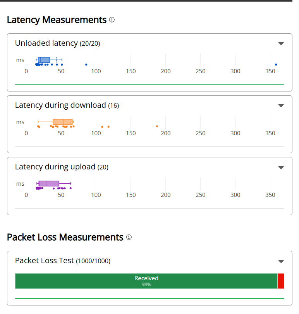The width and height of the screenshot is (299, 314).
Task: Click the Latency Measurements heading
Action: tap(57, 20)
